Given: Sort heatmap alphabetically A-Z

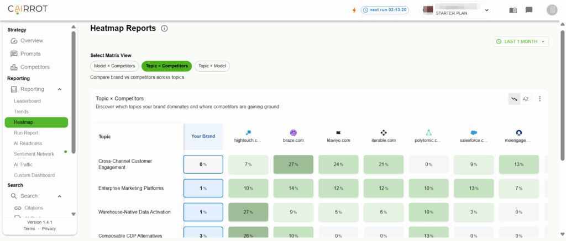Looking at the screenshot, I should point(526,99).
